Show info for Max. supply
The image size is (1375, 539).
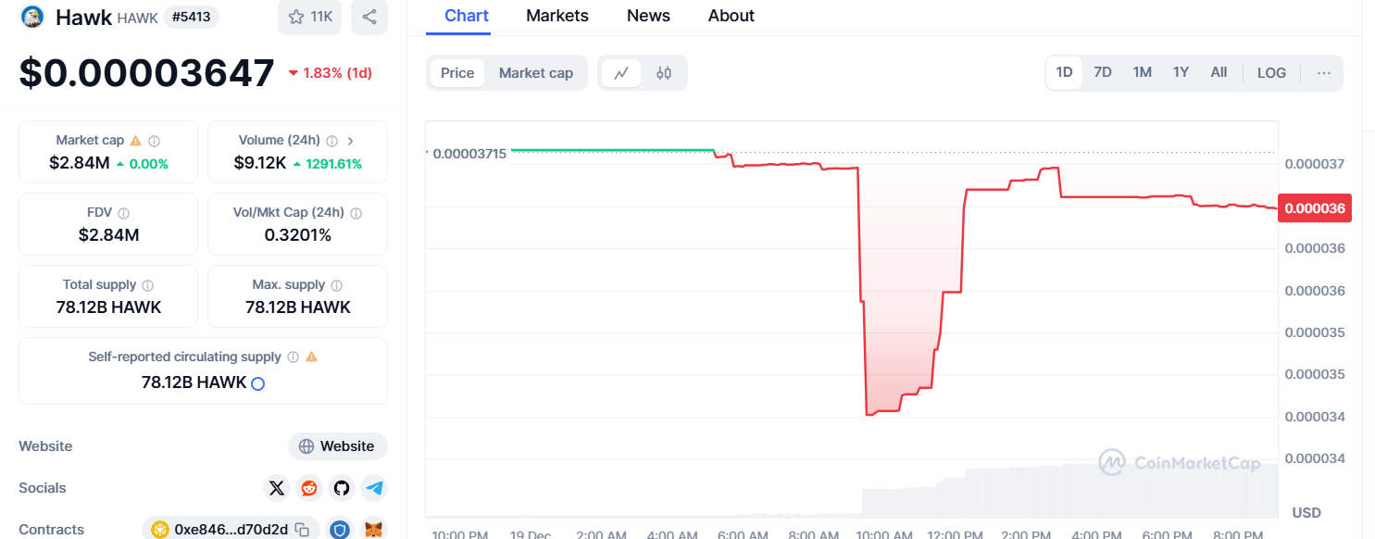tap(336, 285)
